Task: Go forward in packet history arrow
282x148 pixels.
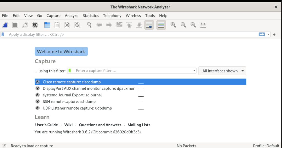Action: 109,25
